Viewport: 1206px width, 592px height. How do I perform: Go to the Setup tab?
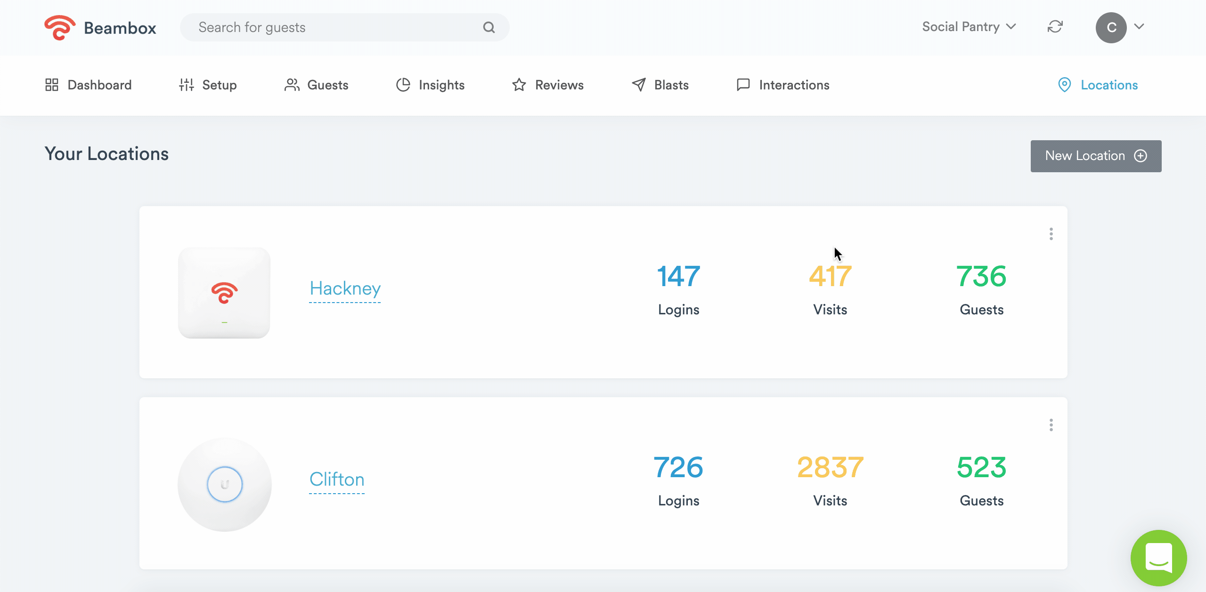(208, 85)
